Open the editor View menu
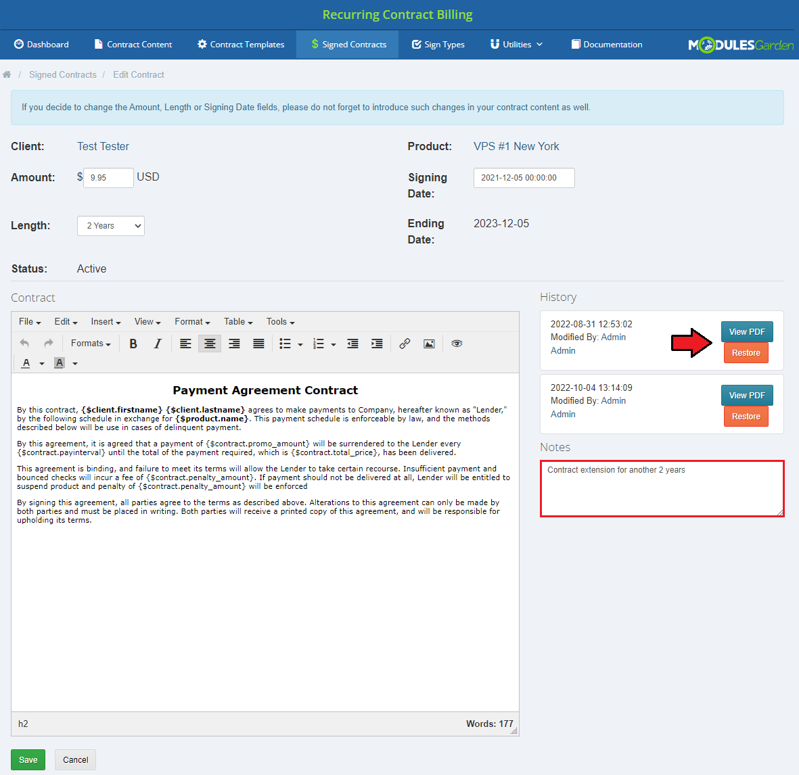This screenshot has width=799, height=775. pos(147,322)
